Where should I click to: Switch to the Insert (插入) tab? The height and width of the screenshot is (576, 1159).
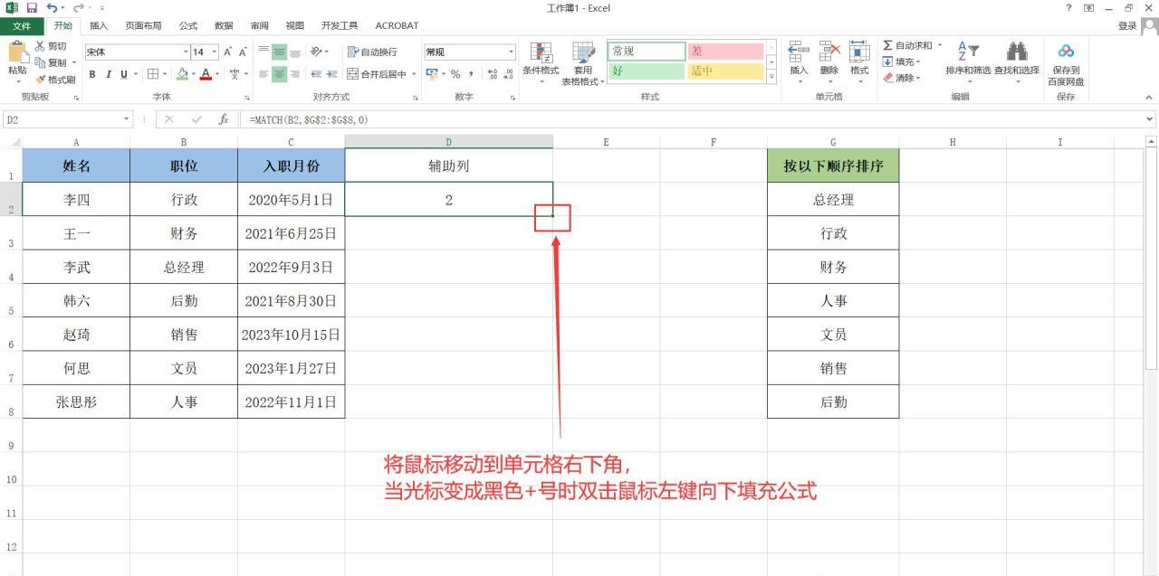[x=99, y=25]
